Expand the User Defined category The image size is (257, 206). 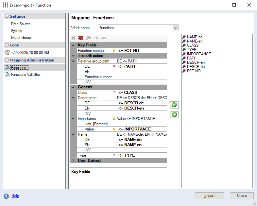tap(73, 161)
